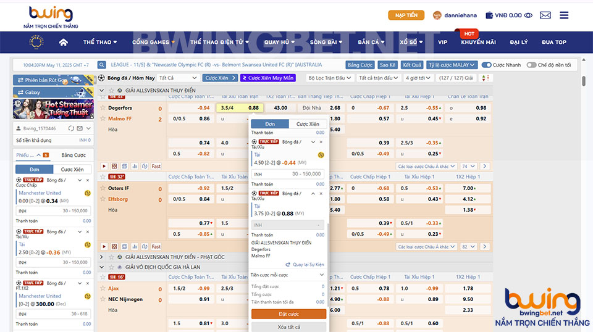Open the Thể Thao menu
Image resolution: width=593 pixels, height=332 pixels.
(x=98, y=42)
